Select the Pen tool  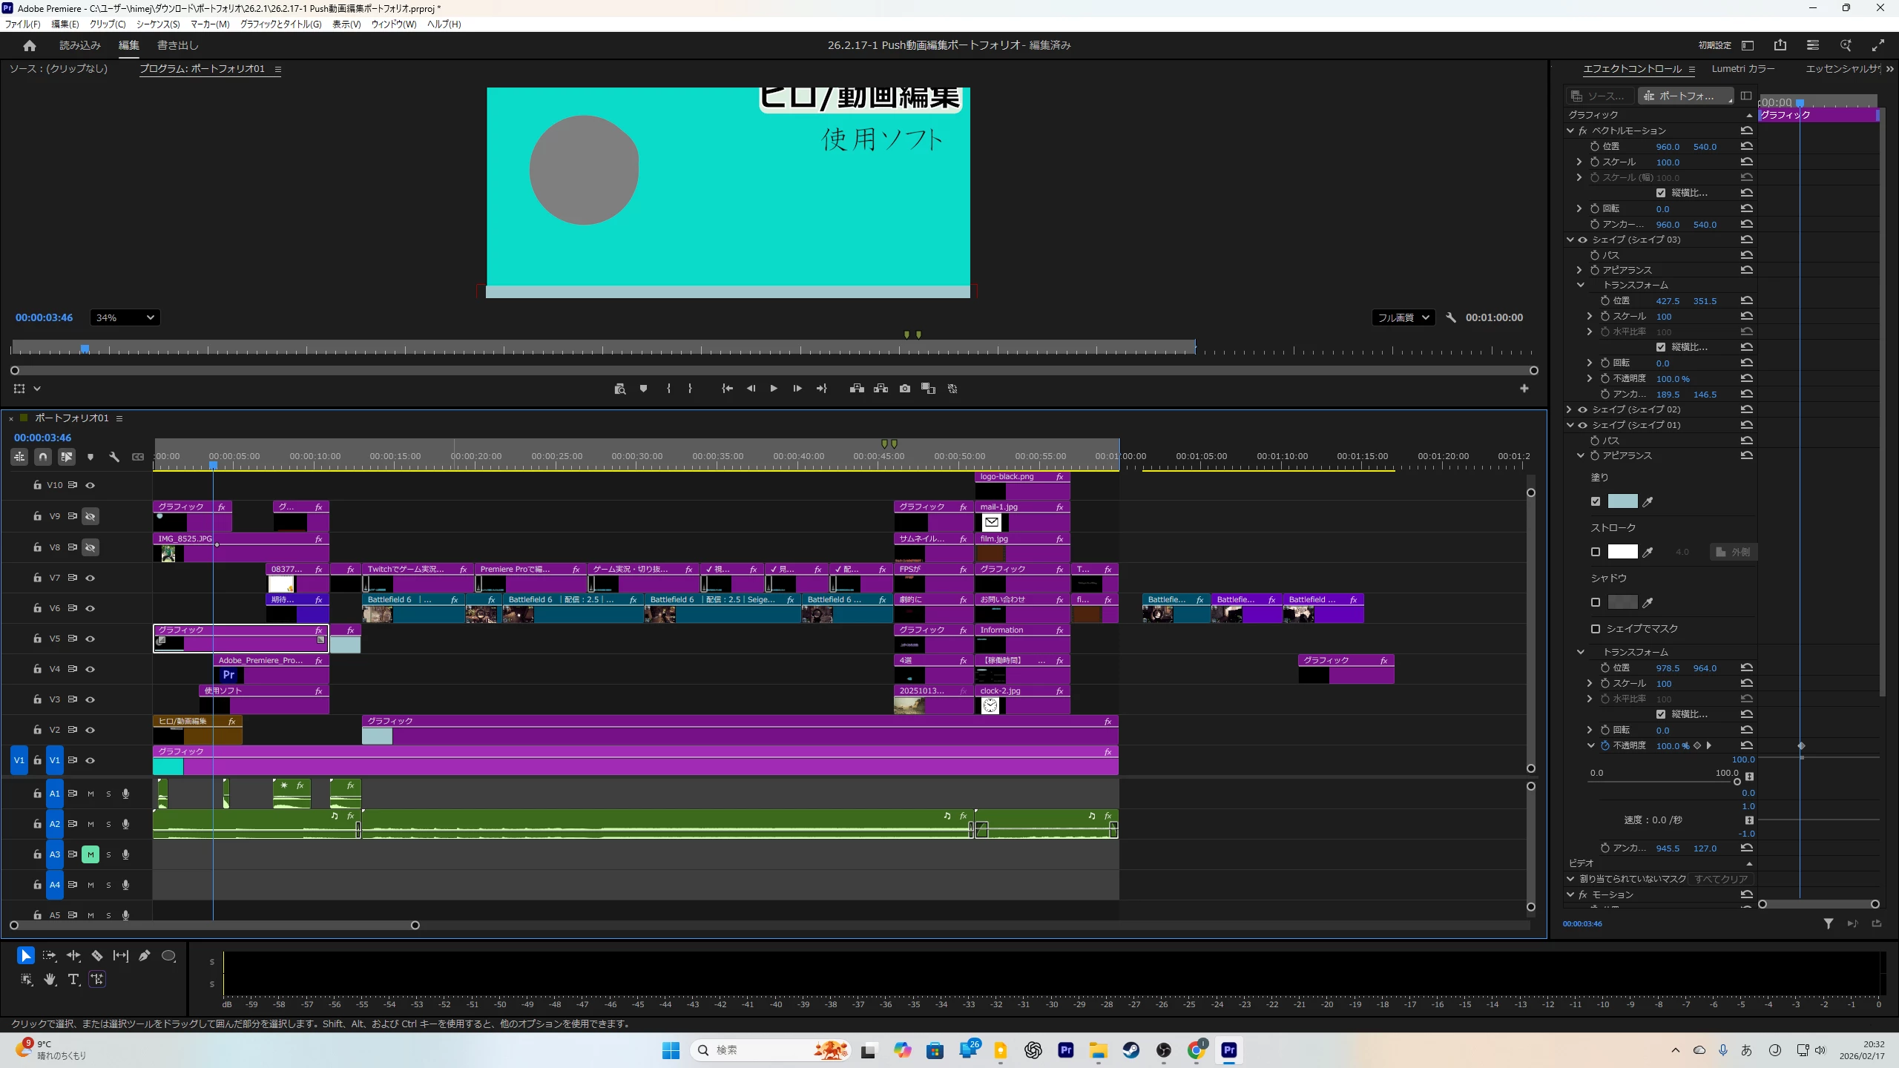[x=145, y=955]
